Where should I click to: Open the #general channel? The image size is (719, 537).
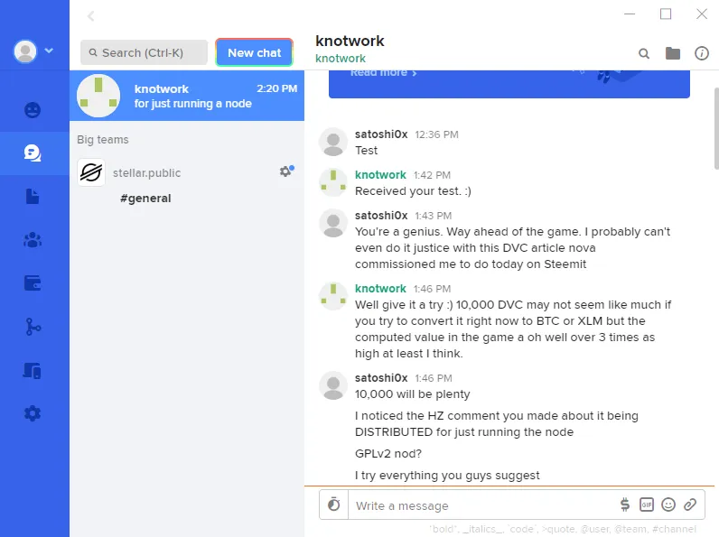point(145,198)
